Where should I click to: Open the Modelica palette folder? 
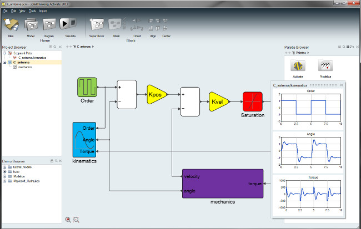[325, 67]
